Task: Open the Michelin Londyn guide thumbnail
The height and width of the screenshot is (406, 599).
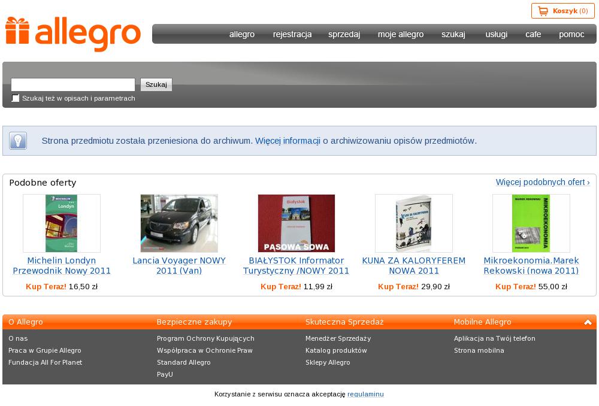Action: [x=62, y=223]
